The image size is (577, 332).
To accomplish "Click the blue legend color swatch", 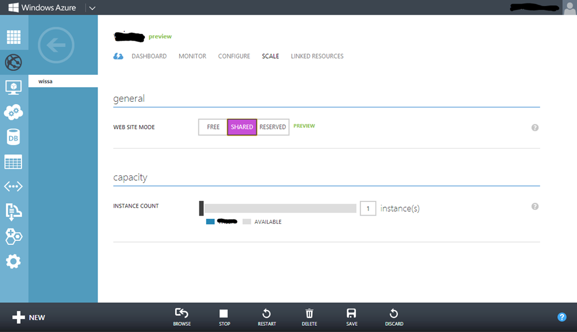I will click(210, 221).
